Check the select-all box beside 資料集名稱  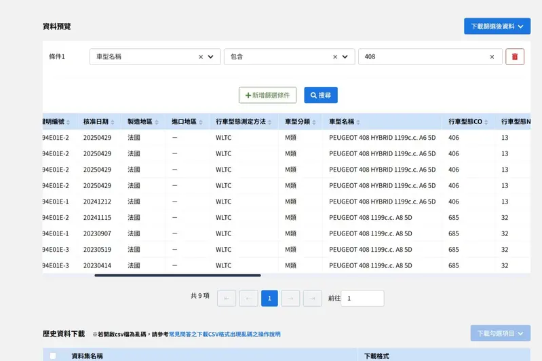point(53,356)
